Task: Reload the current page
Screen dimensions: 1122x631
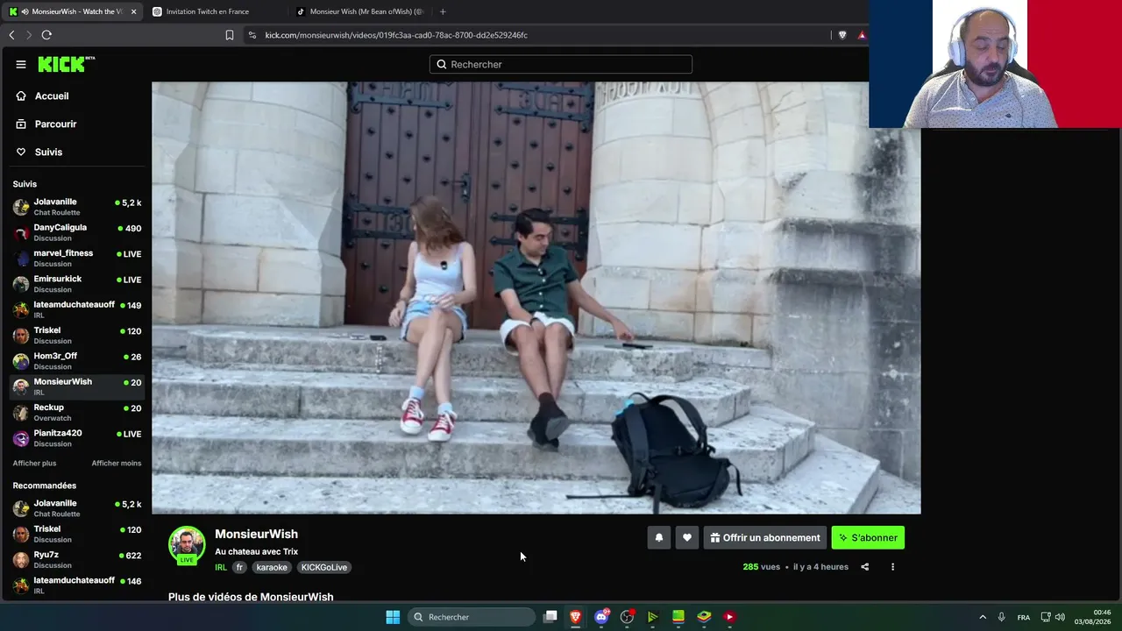Action: coord(46,35)
